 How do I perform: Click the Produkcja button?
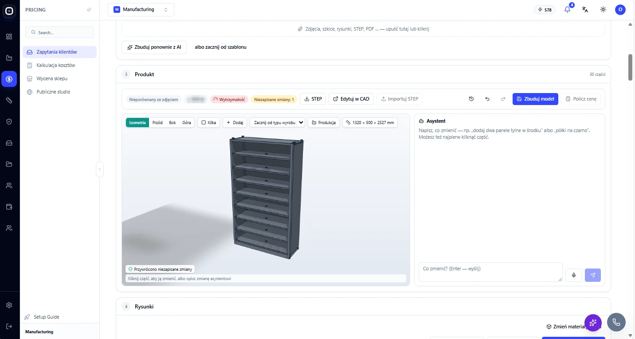[x=324, y=123]
